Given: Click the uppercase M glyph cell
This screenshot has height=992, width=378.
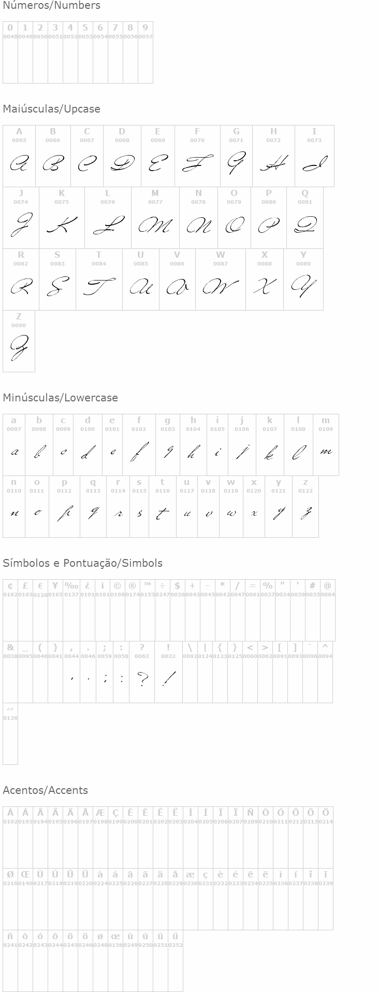Looking at the screenshot, I should (155, 218).
